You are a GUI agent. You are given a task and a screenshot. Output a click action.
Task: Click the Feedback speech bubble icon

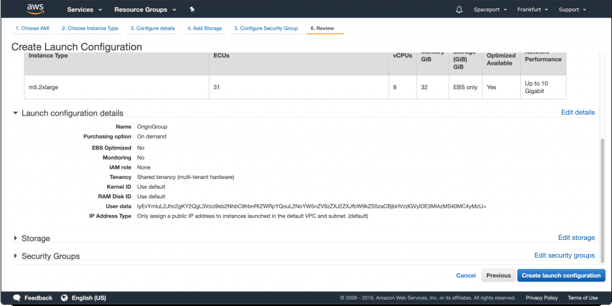click(x=17, y=298)
